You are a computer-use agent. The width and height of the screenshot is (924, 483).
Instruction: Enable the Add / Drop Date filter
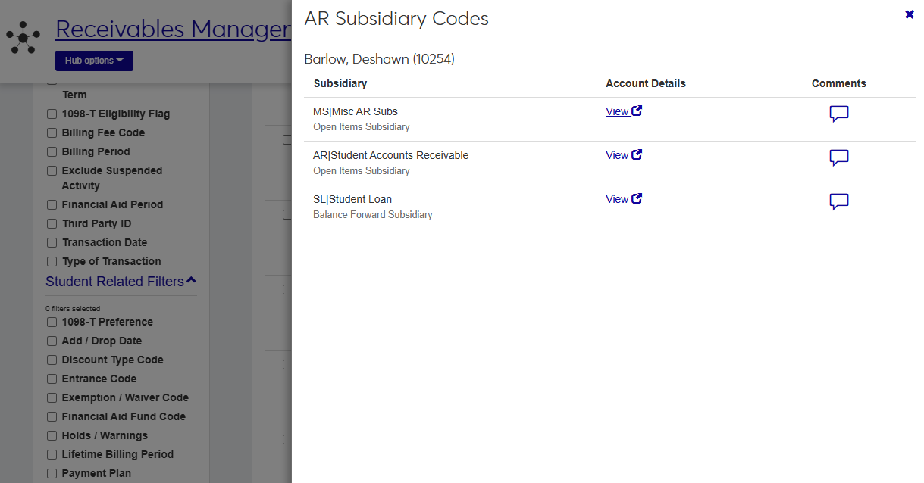(52, 341)
